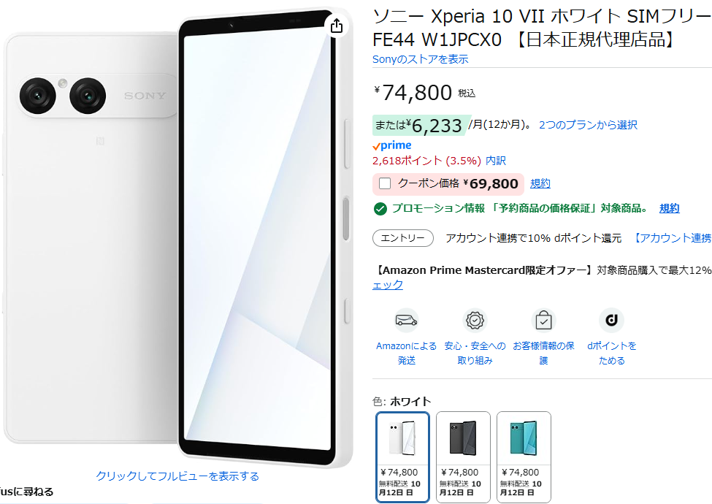The image size is (712, 504).
Task: Open the Sonyのストアを表示 link
Action: (x=420, y=59)
